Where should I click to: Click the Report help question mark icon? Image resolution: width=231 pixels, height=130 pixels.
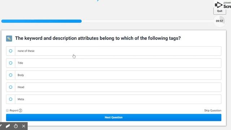point(21,110)
